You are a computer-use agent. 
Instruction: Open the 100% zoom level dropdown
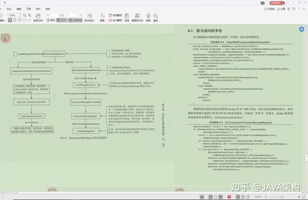click(x=14, y=15)
